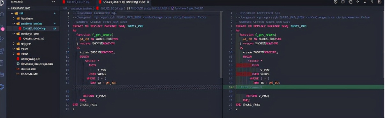This screenshot has height=118, width=385.
Task: Toggle whitespace trimming pilcrow icon
Action: tap(372, 2)
